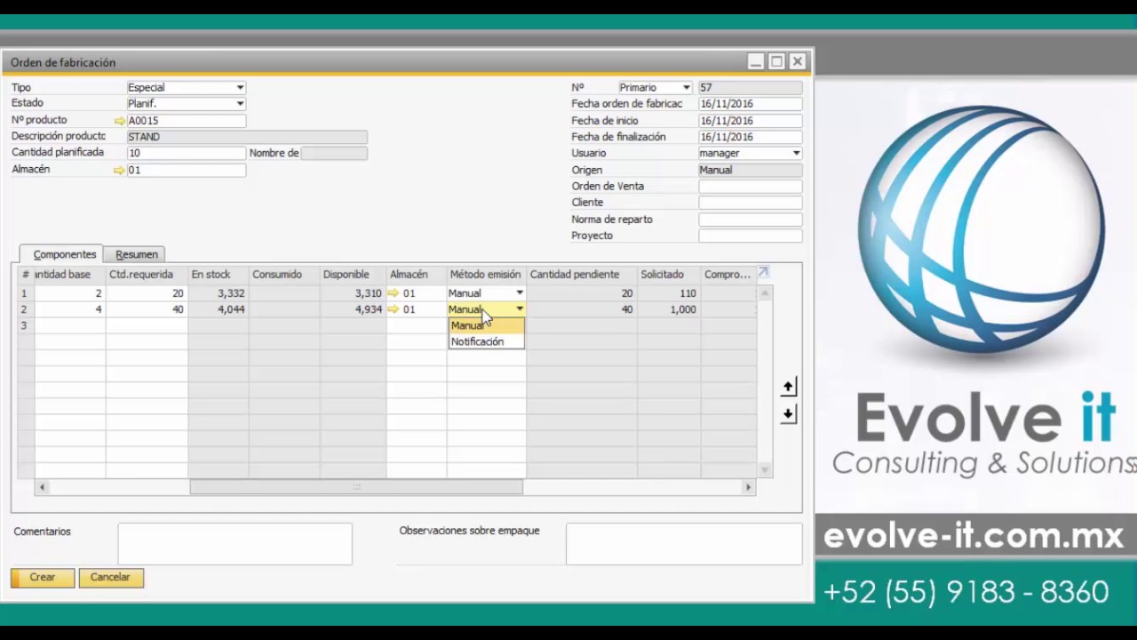Switch to the Componentes tab
This screenshot has height=640, width=1137.
[65, 254]
